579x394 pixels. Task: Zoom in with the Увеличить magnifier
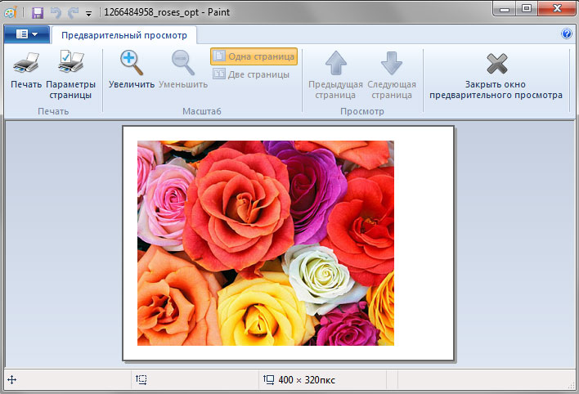pos(131,63)
